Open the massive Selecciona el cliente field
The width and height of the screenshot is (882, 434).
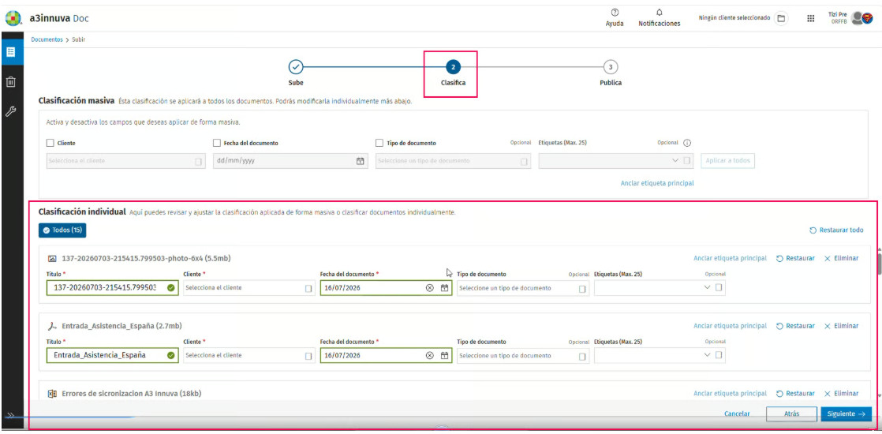126,161
